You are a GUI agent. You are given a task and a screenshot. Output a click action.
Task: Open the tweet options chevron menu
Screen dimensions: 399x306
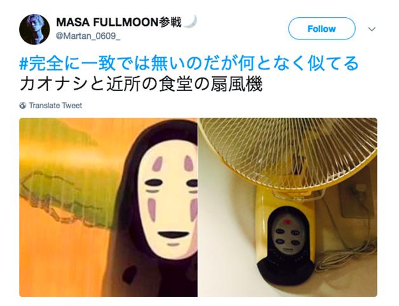(x=372, y=29)
